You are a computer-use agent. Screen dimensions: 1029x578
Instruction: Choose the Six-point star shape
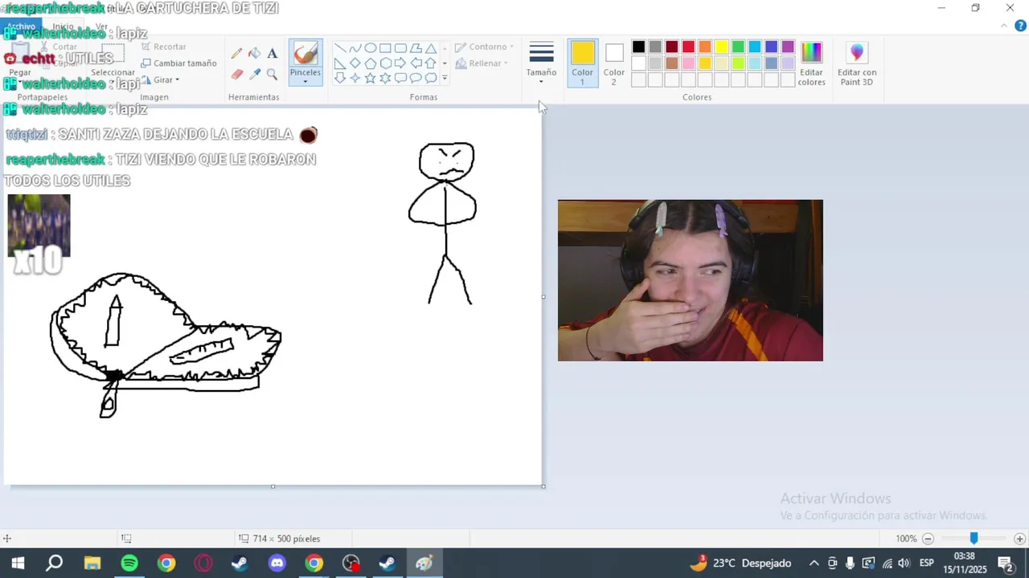[385, 78]
